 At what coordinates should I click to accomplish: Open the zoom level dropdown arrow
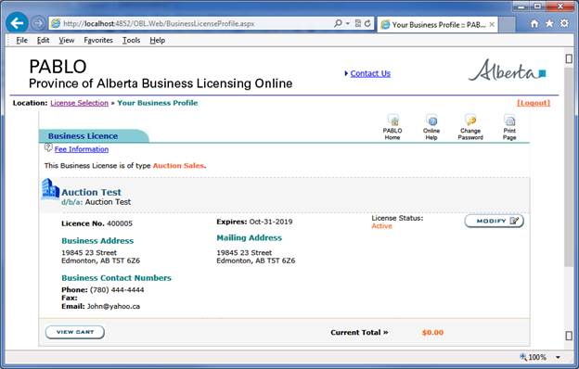click(558, 357)
